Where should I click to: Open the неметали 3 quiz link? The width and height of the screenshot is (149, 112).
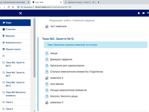(57, 102)
